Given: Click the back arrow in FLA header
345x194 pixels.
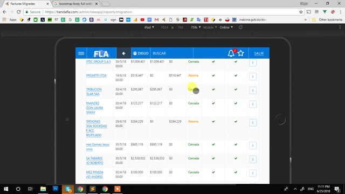Looking at the screenshot, I should [123, 53].
